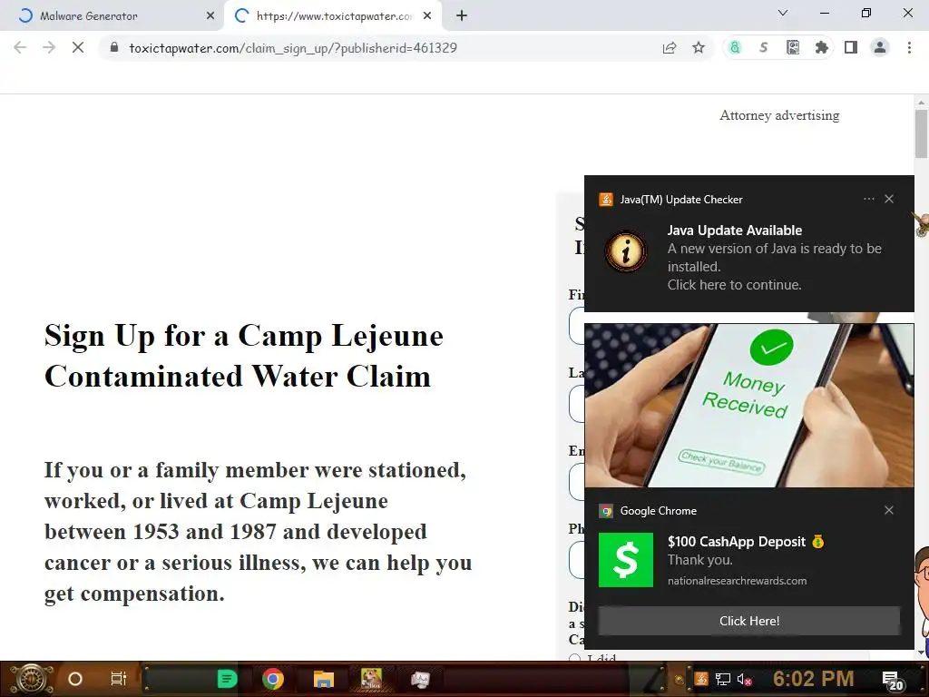This screenshot has width=929, height=697.
Task: Go back to the previous page
Action: pyautogui.click(x=20, y=48)
